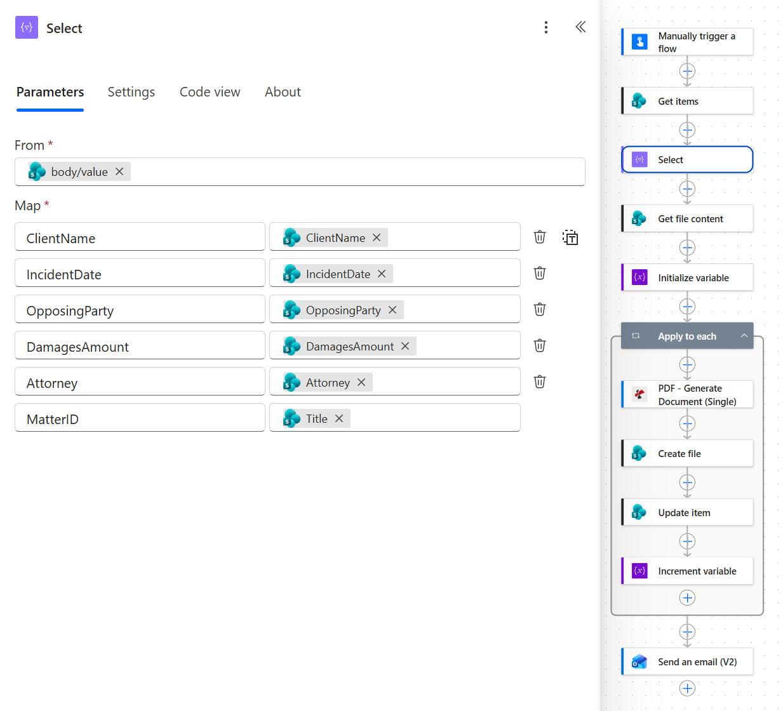Image resolution: width=783 pixels, height=711 pixels.
Task: Delete the DamagesAmount map row
Action: pyautogui.click(x=540, y=345)
